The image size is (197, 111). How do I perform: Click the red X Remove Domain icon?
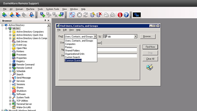[x=18, y=15]
